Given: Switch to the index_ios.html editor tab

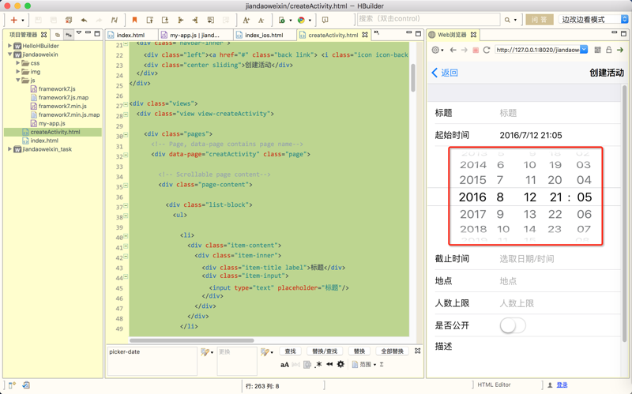Looking at the screenshot, I should point(264,35).
